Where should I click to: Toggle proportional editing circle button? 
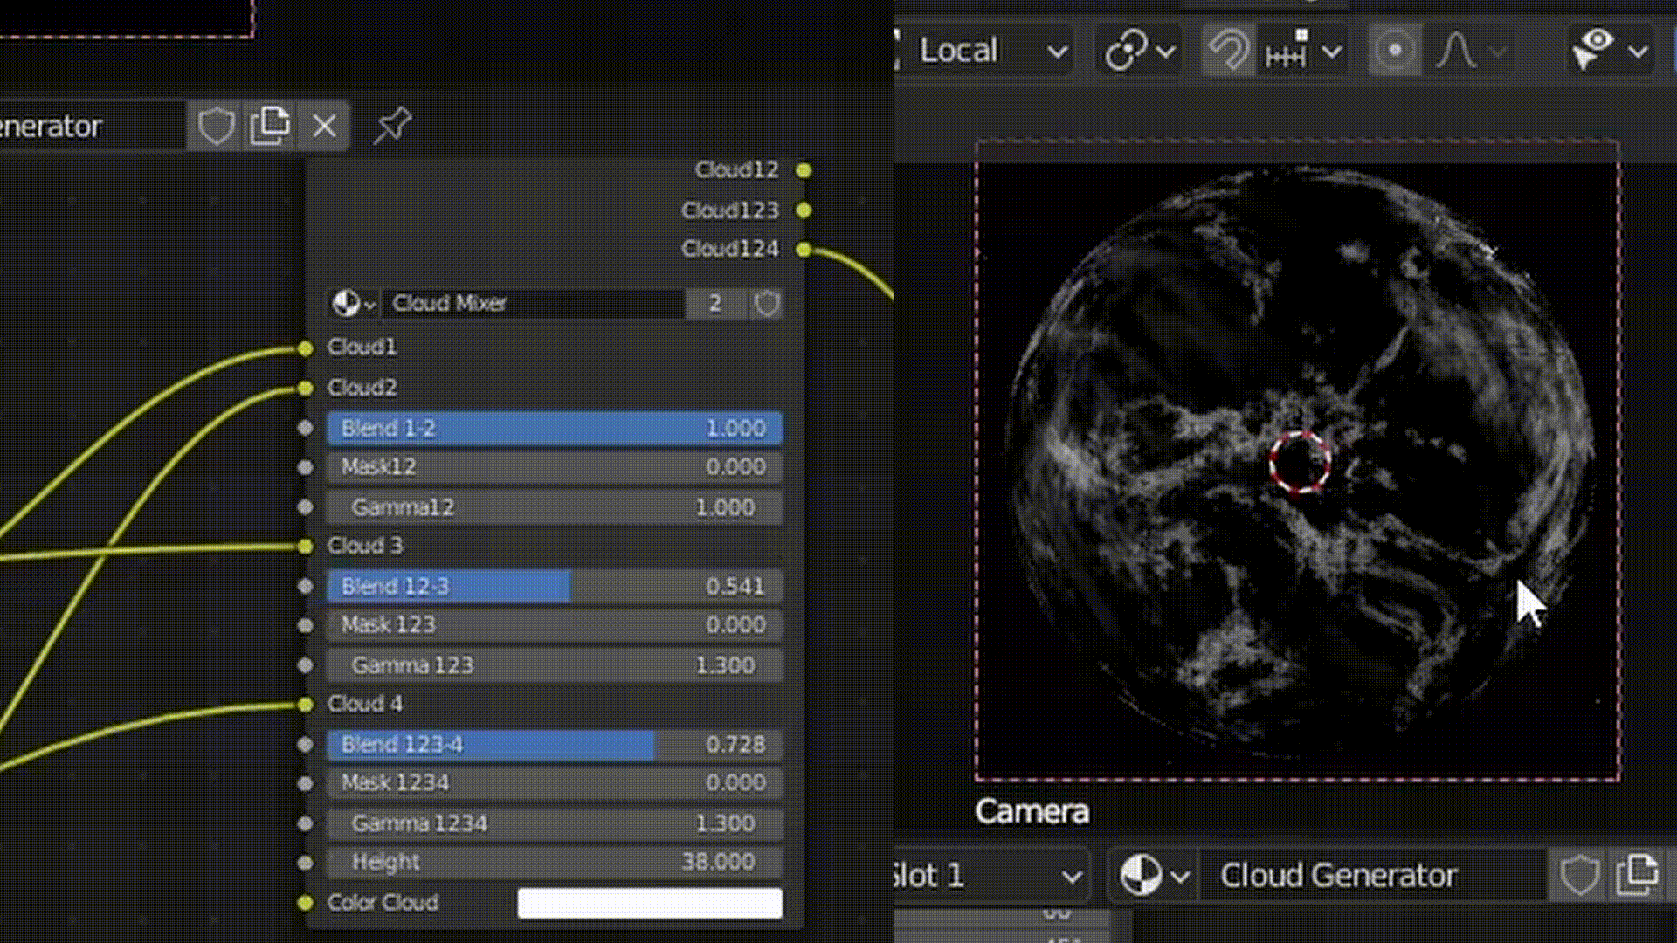coord(1395,51)
